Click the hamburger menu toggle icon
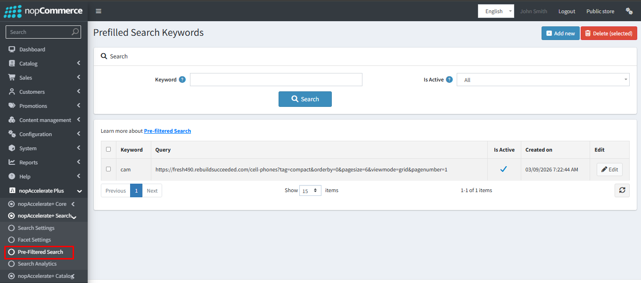 [98, 11]
